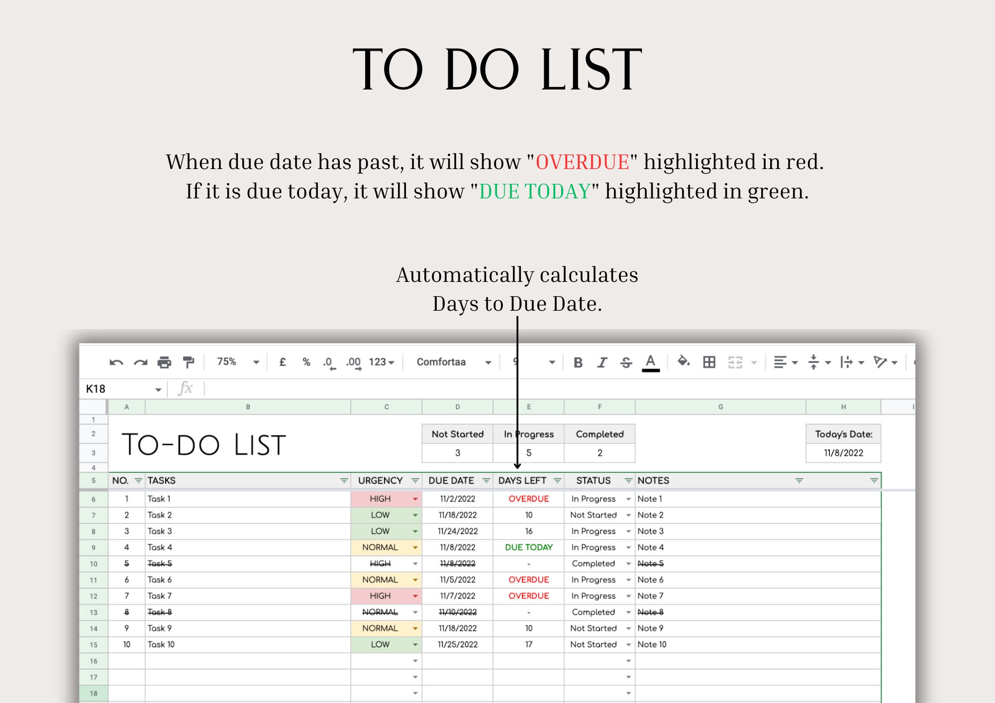
Task: Open the filter on the DUE DATE header
Action: point(487,480)
